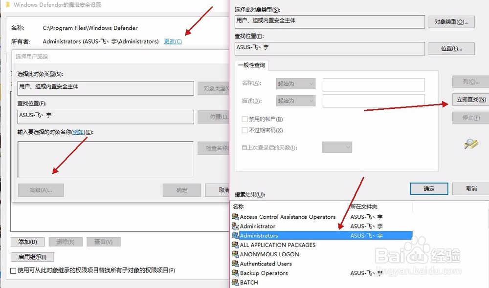Viewport: 489px width, 288px height.
Task: Click 取消 in the search dialog
Action: 471,189
